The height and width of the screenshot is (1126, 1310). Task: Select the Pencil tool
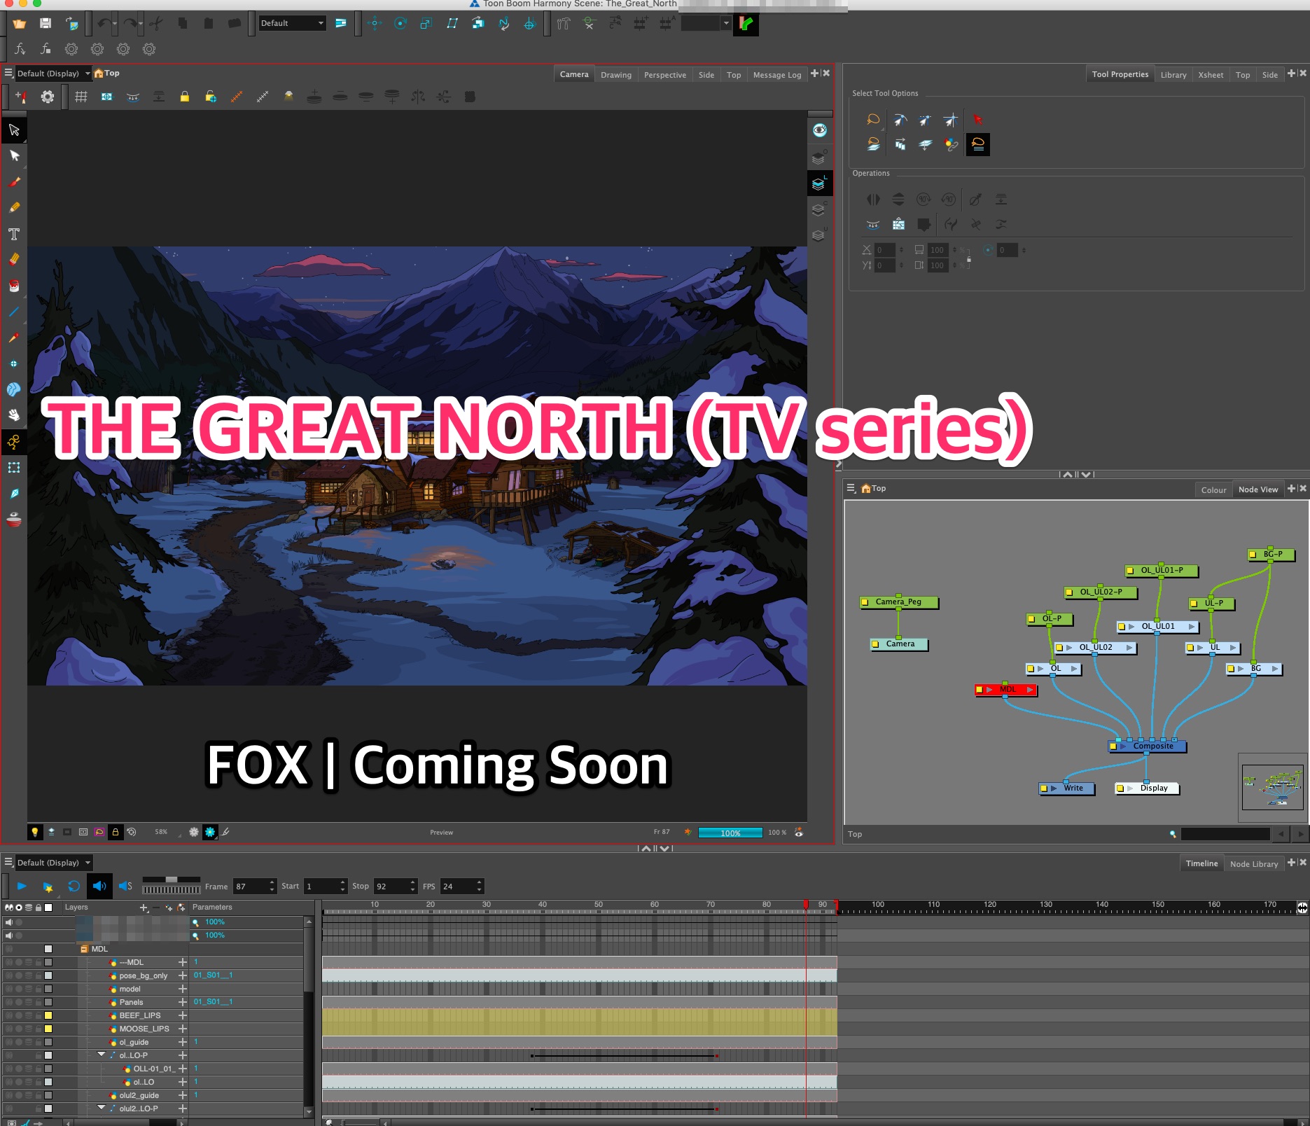point(14,208)
